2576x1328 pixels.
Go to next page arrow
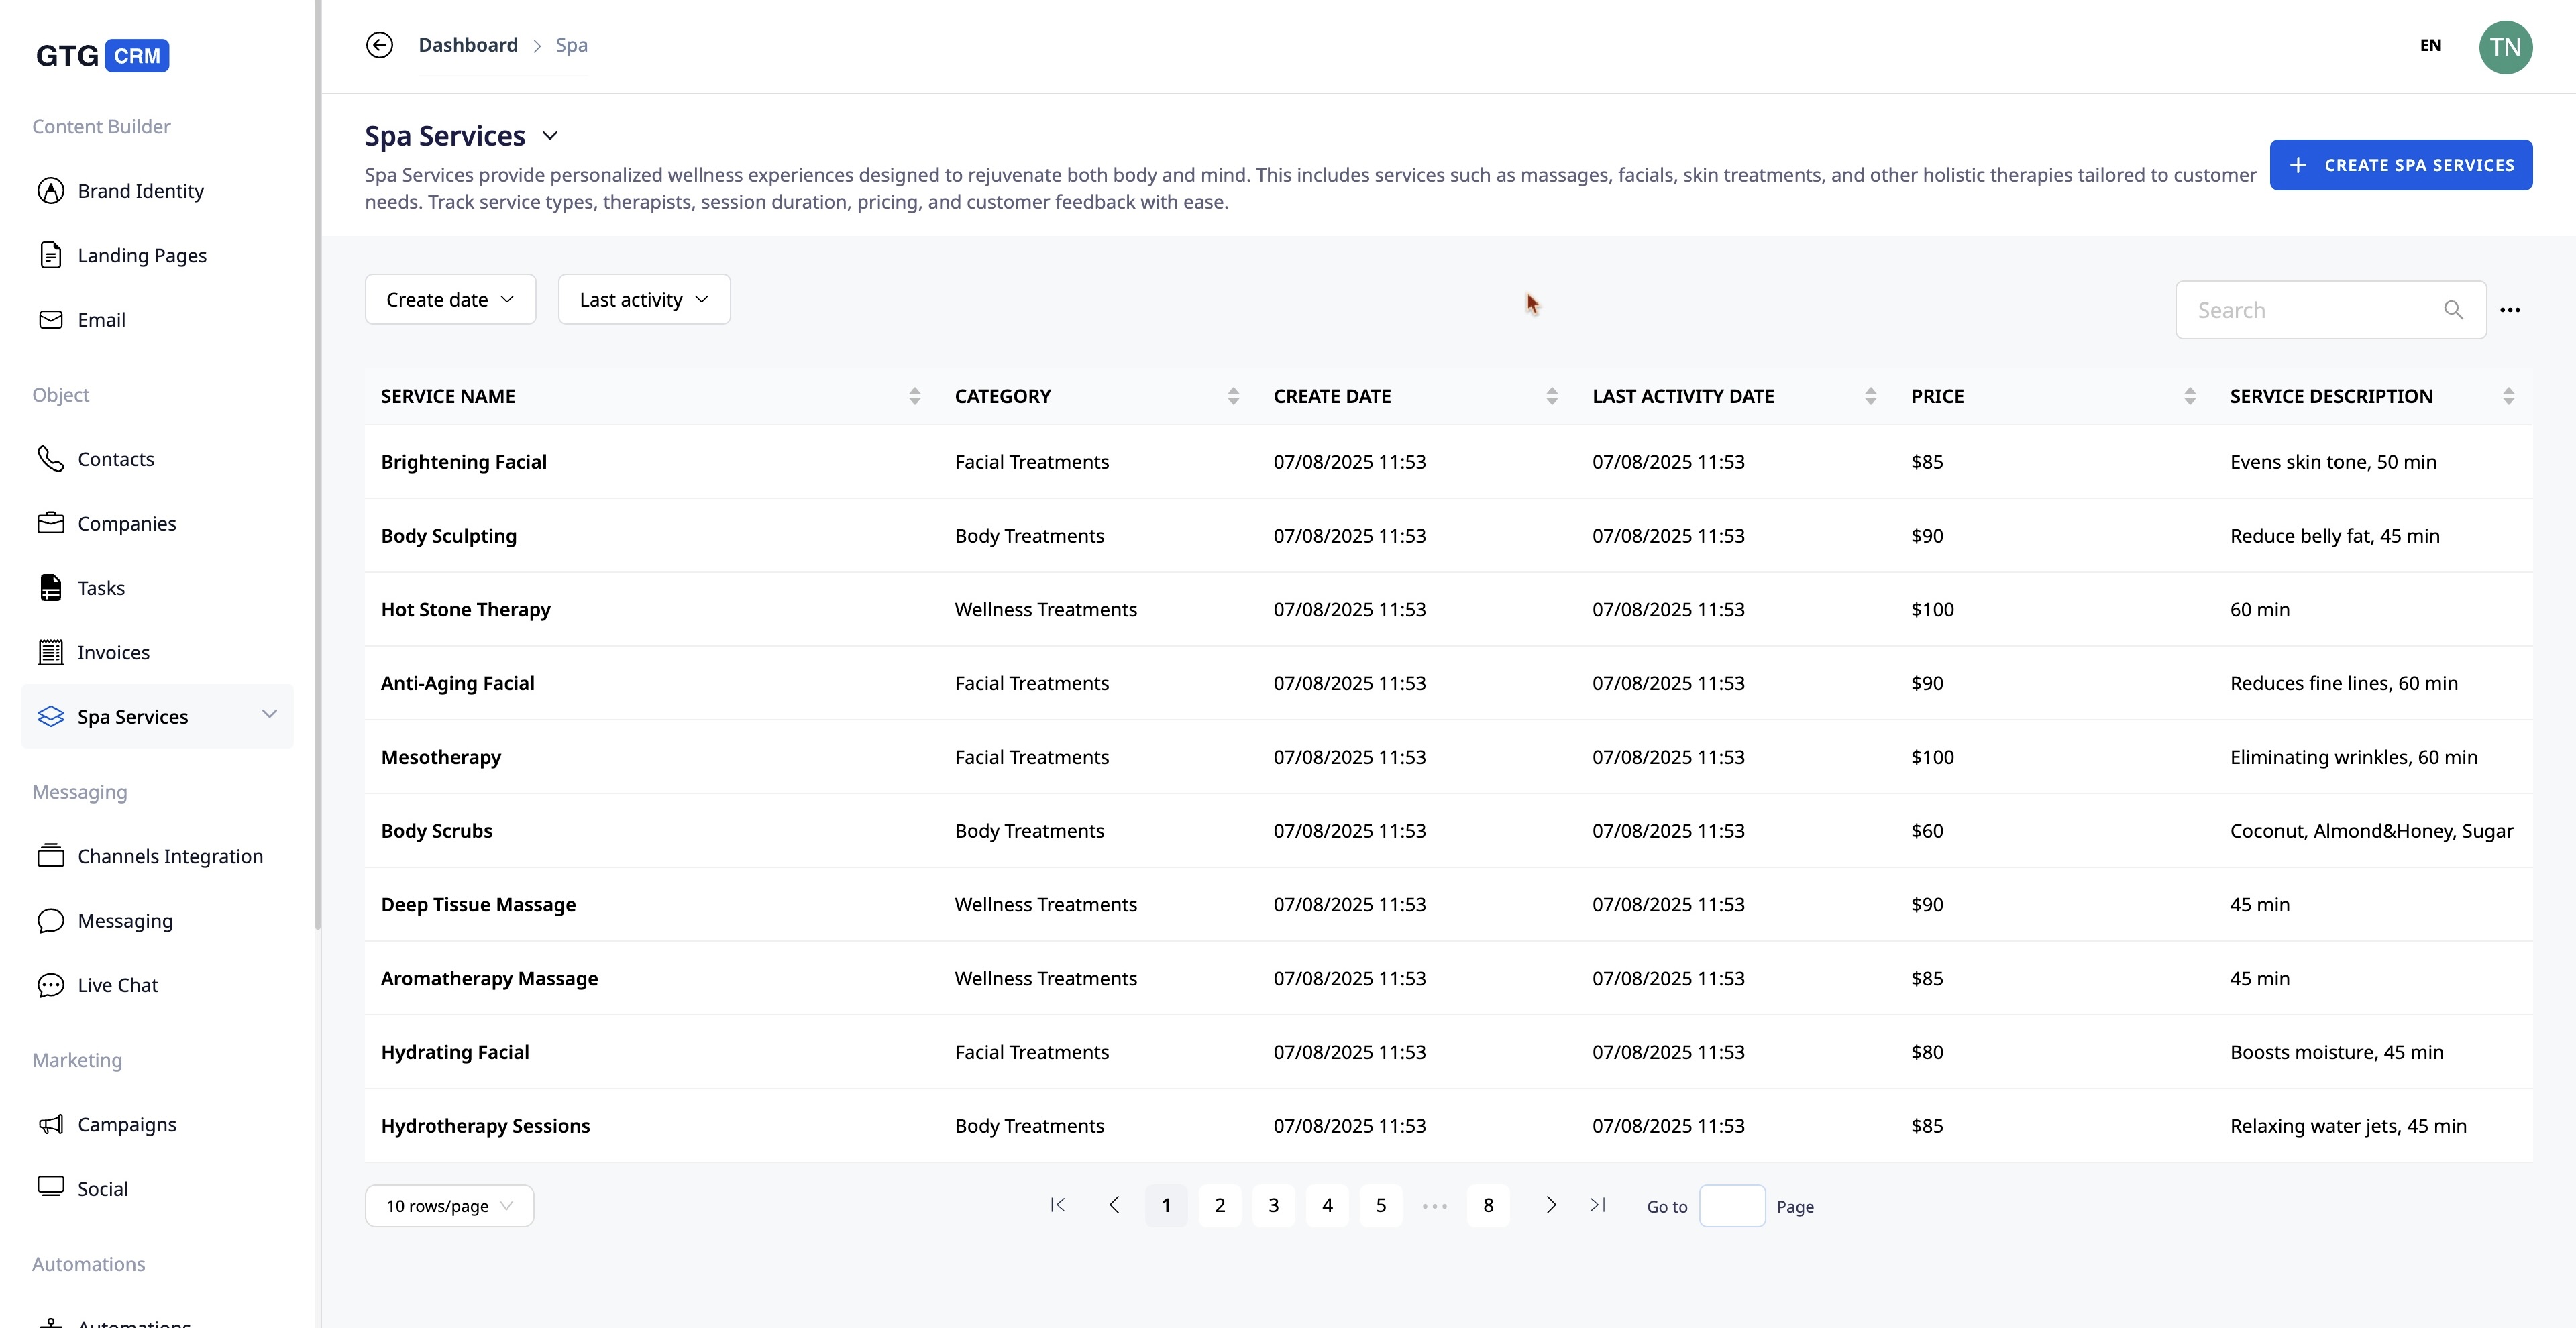click(1550, 1205)
